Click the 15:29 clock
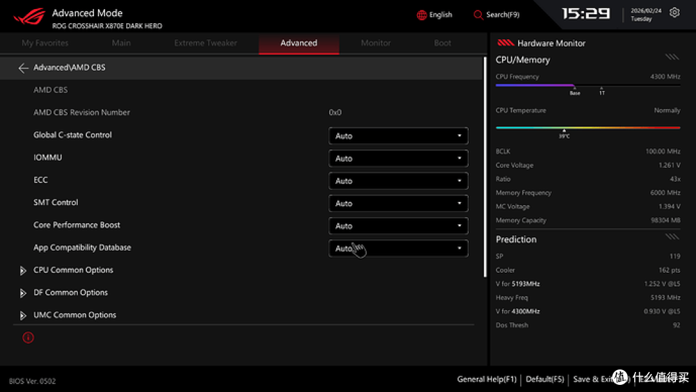 click(x=586, y=14)
